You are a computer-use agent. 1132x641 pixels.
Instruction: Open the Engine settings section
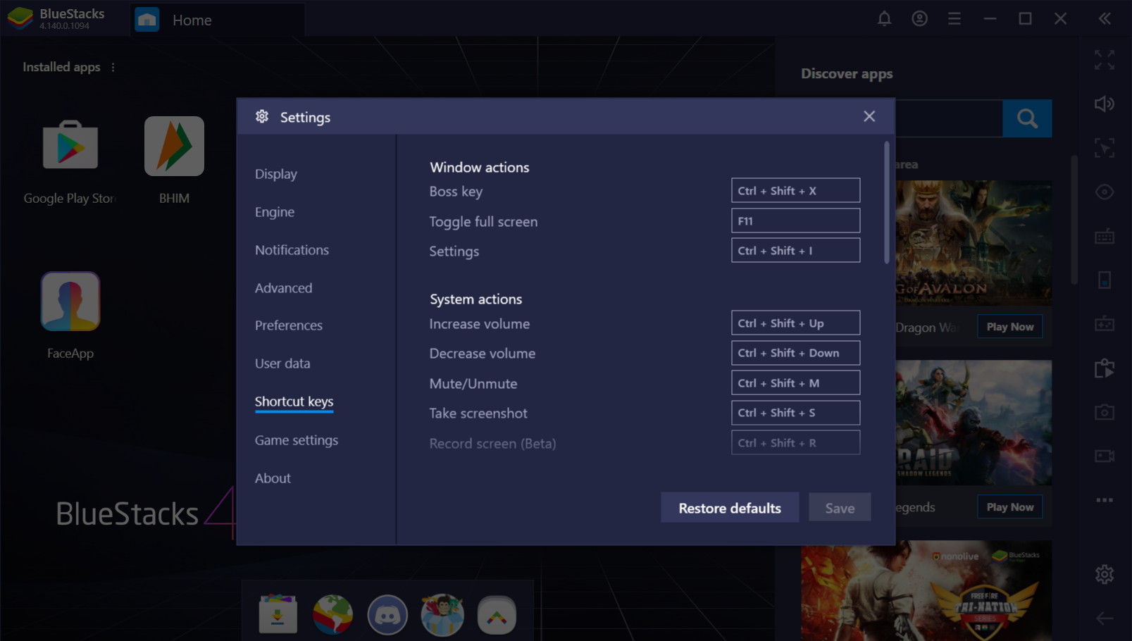tap(275, 212)
